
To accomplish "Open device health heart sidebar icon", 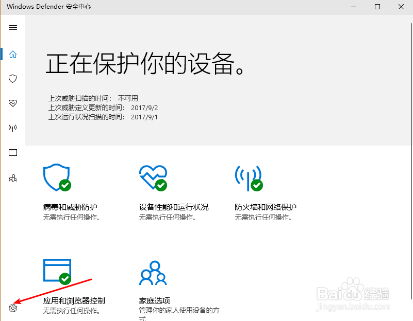I will pyautogui.click(x=13, y=103).
